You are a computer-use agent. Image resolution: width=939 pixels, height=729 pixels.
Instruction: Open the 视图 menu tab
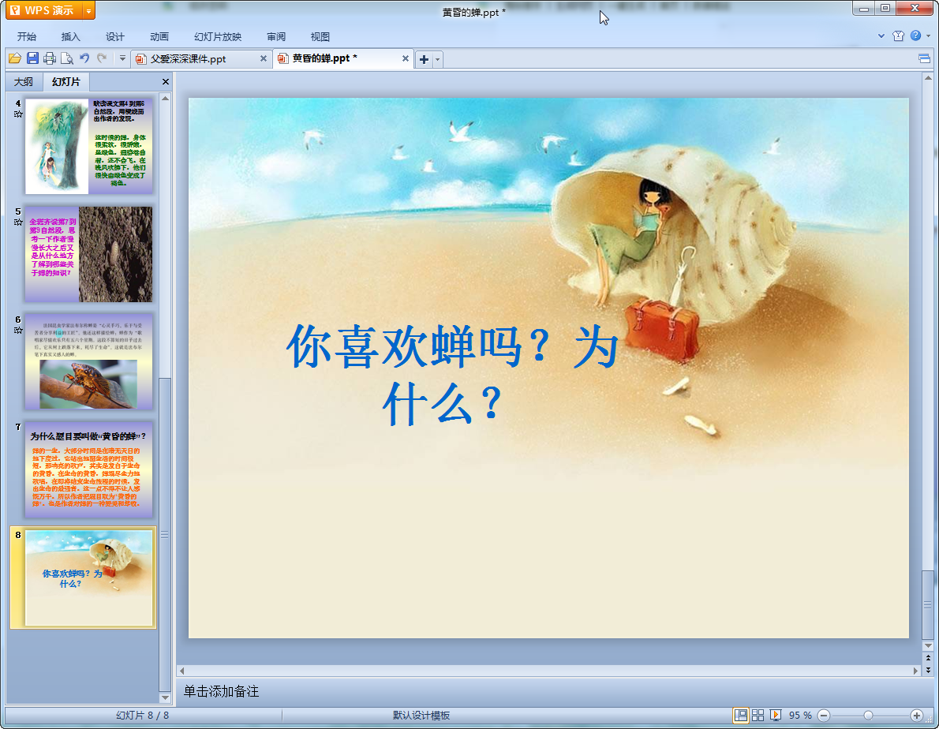320,36
